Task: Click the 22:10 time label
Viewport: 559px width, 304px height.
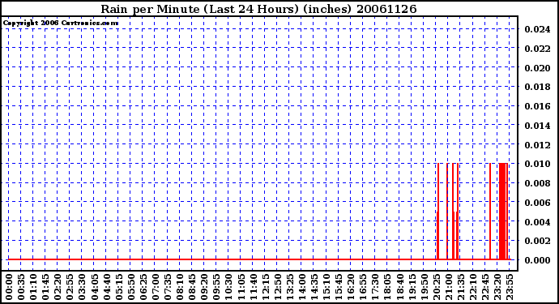Action: (473, 287)
